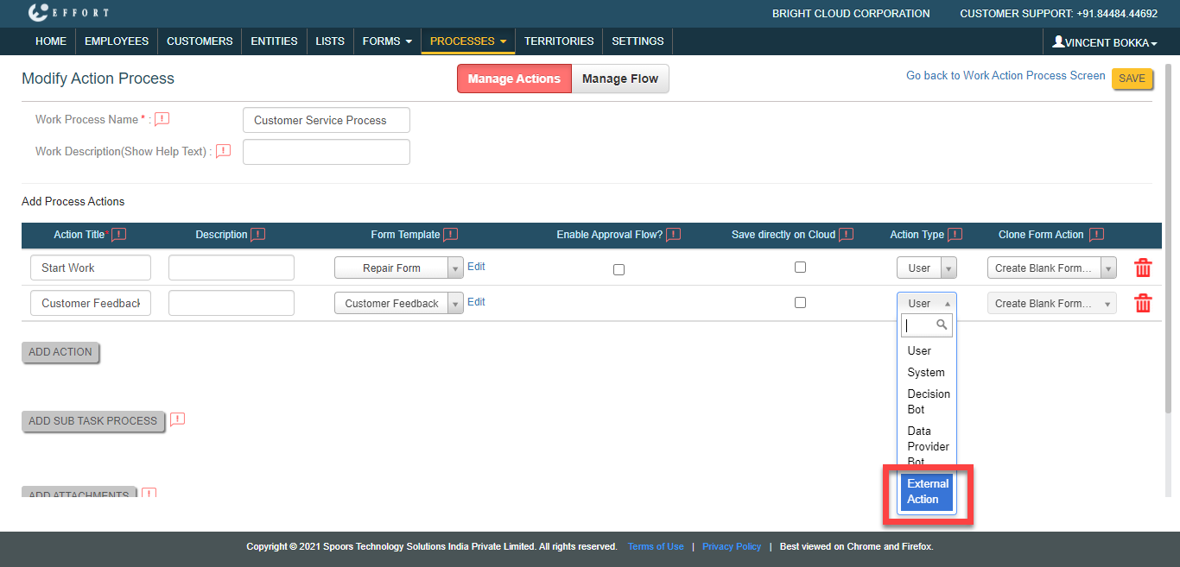The image size is (1180, 567).
Task: Click the yellow Save button
Action: [x=1132, y=79]
